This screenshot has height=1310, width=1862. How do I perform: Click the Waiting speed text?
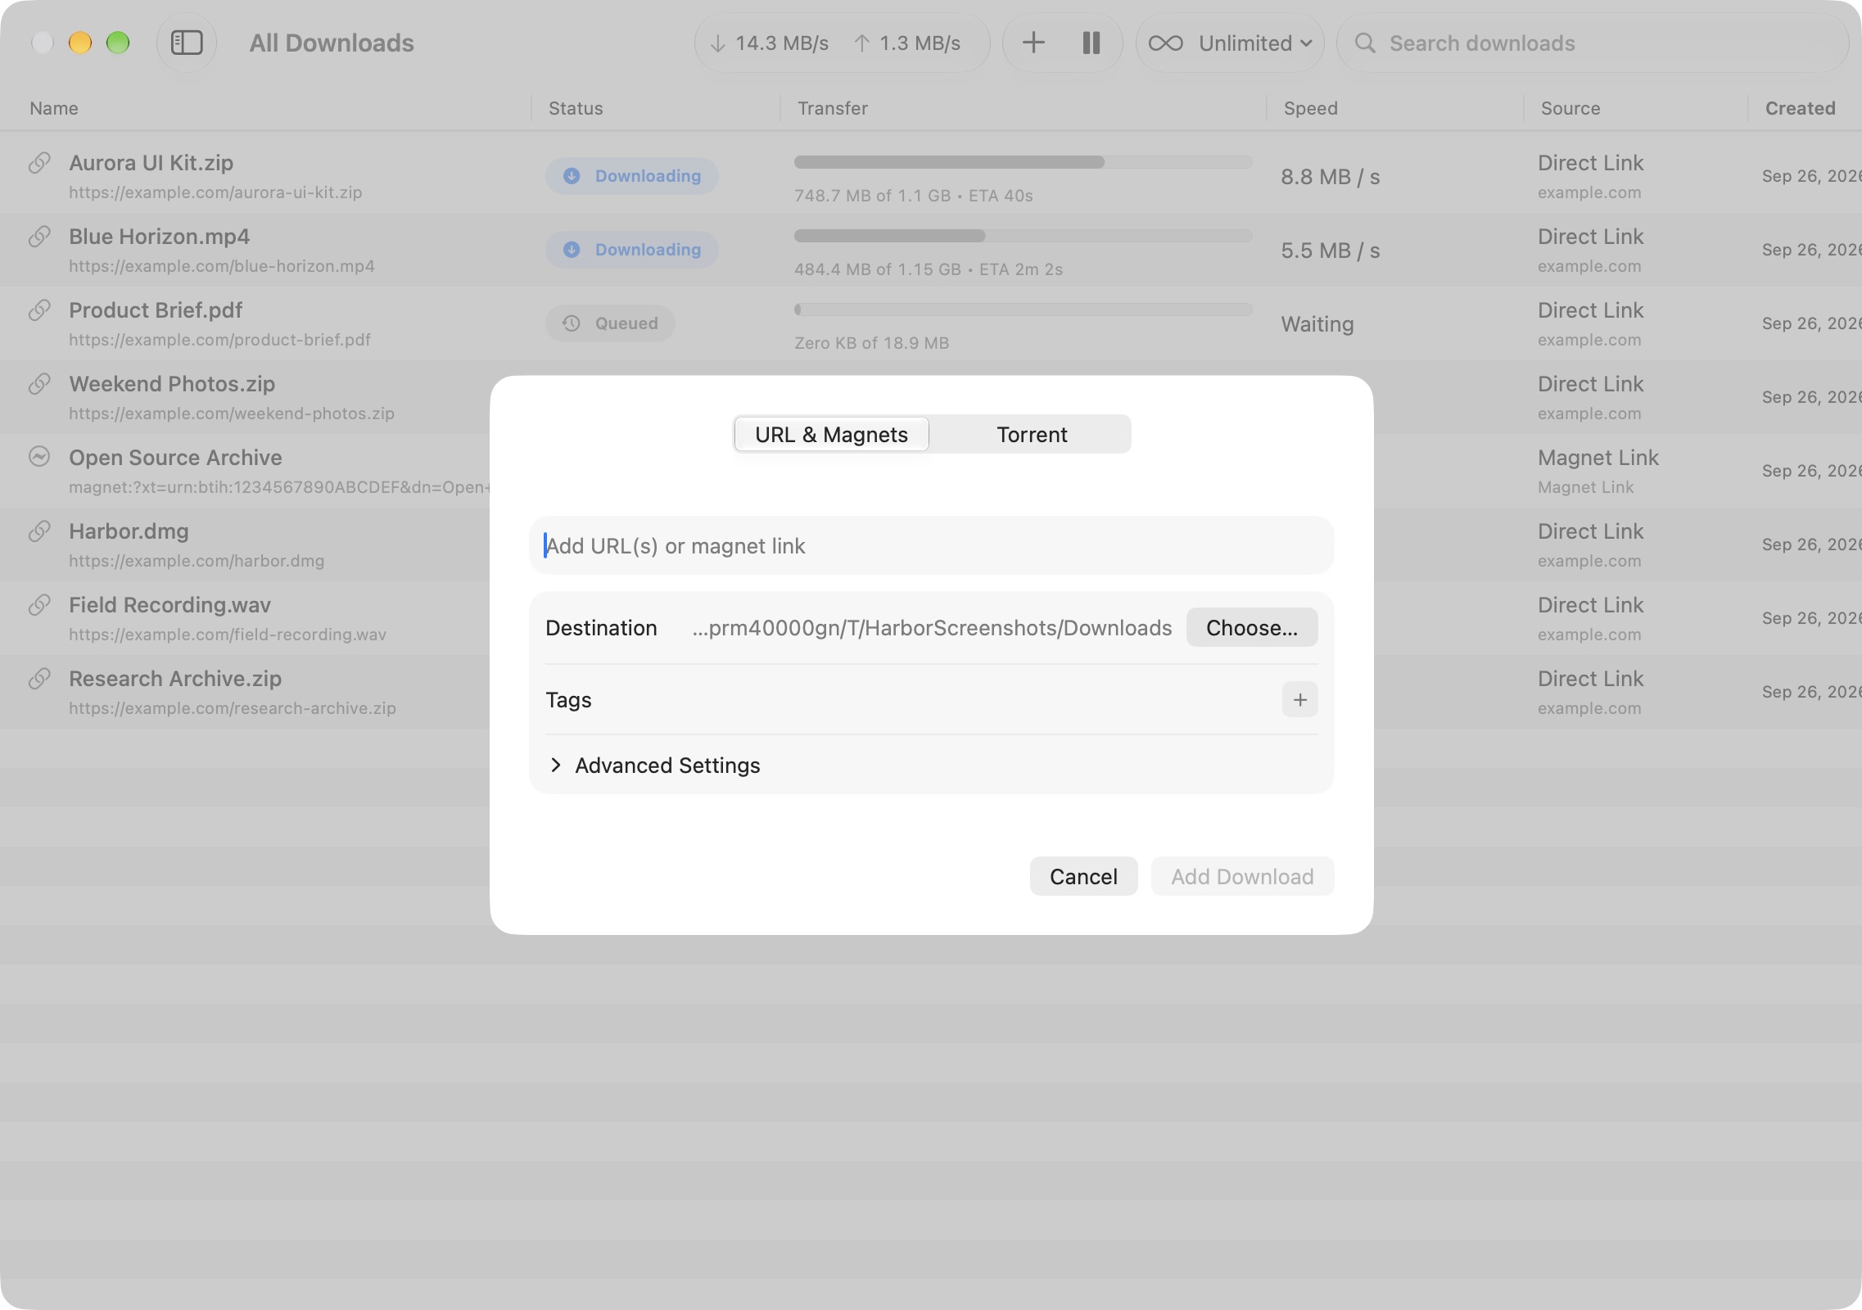[1317, 324]
